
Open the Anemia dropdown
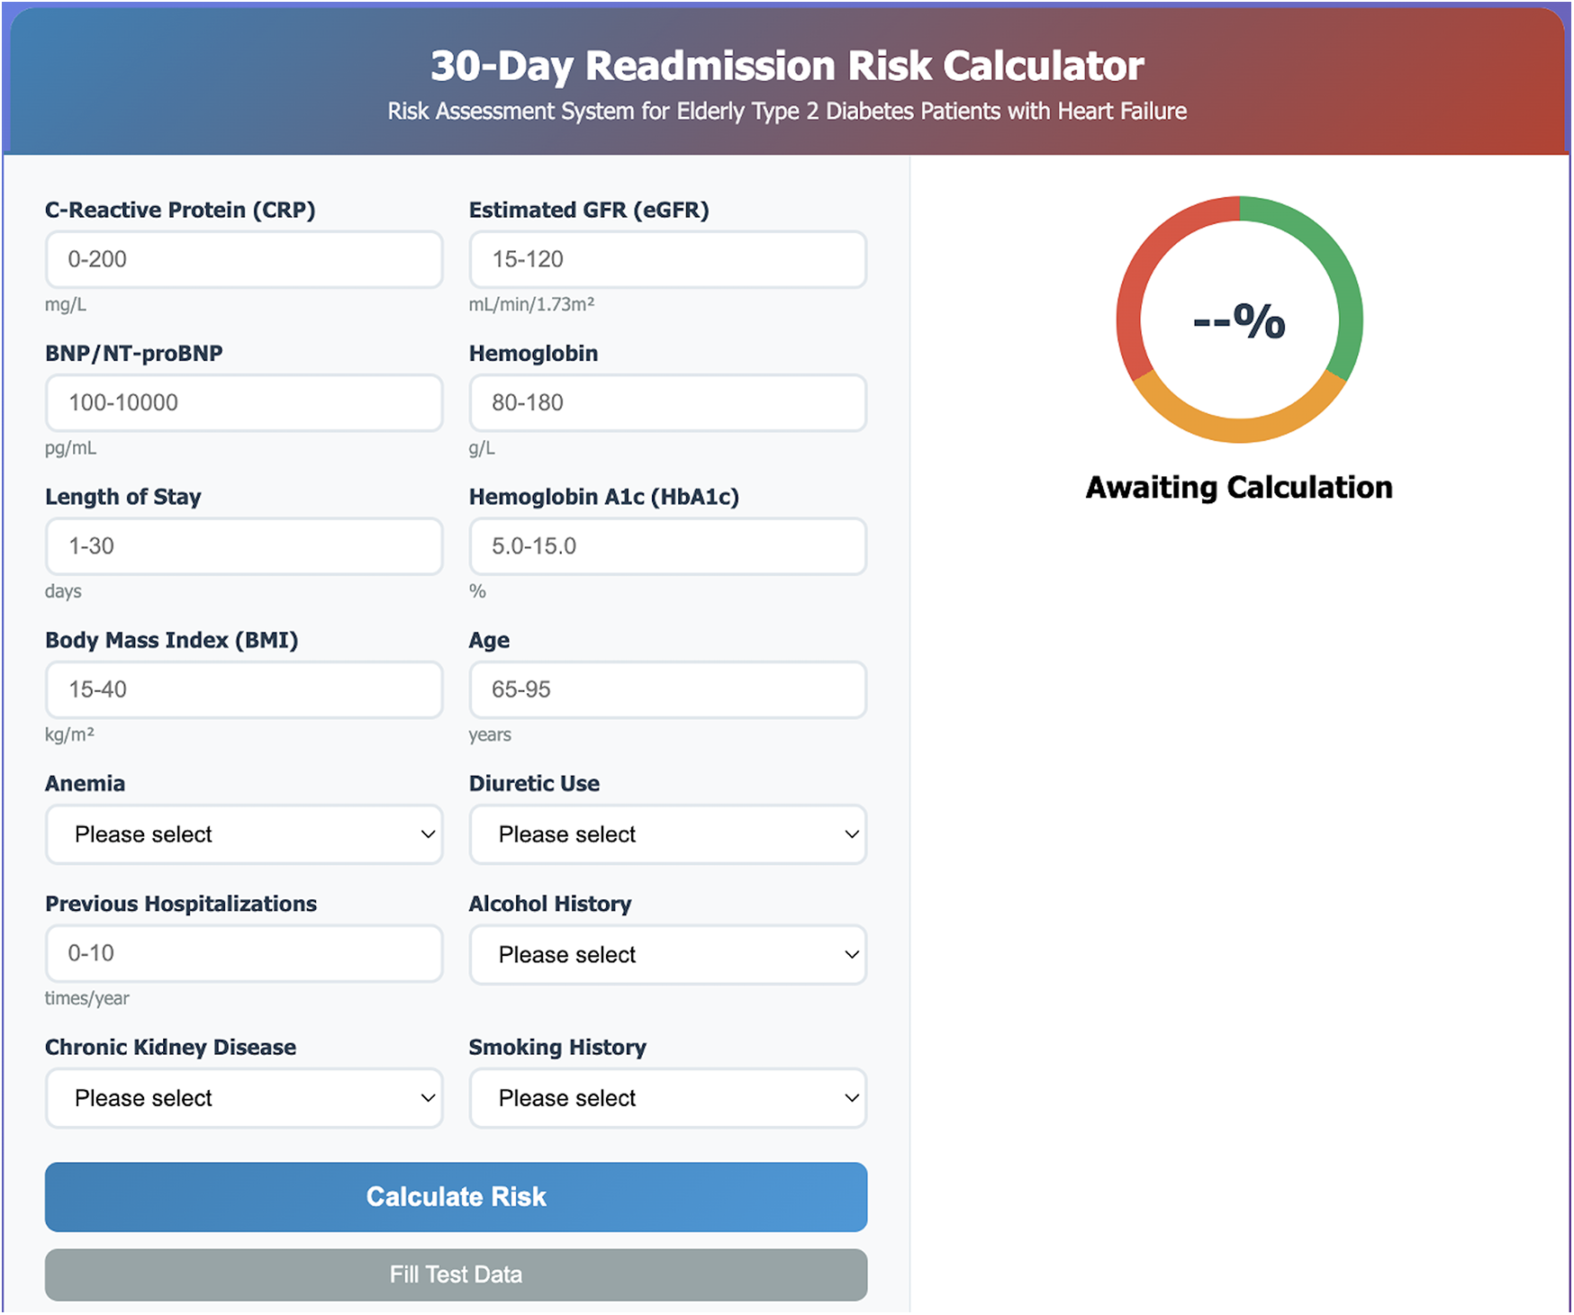[244, 834]
